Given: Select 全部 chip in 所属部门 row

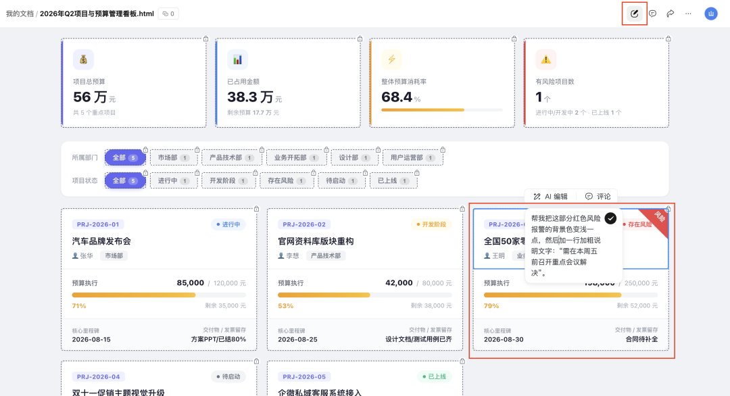Looking at the screenshot, I should pyautogui.click(x=125, y=157).
